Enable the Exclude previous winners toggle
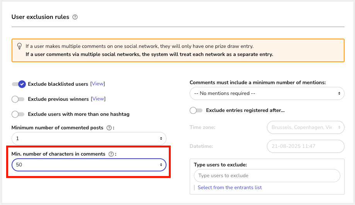This screenshot has height=205, width=355. tap(18, 99)
